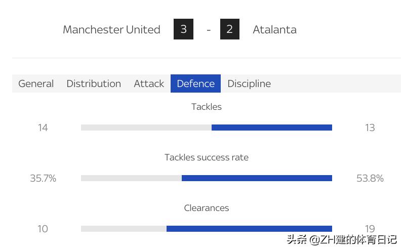Click the blue Tackles success rate bar
The height and width of the screenshot is (252, 404).
[x=257, y=178]
